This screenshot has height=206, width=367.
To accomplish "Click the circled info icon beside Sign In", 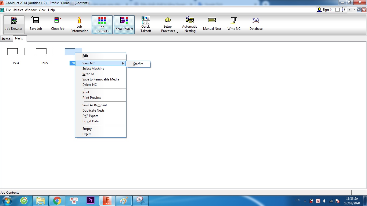I will (343, 10).
